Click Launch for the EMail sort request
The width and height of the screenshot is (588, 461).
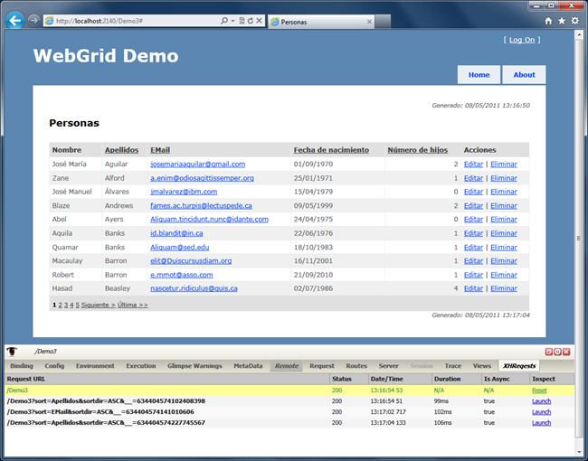pos(541,411)
